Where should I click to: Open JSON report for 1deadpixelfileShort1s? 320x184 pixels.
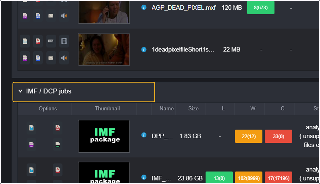click(x=38, y=58)
